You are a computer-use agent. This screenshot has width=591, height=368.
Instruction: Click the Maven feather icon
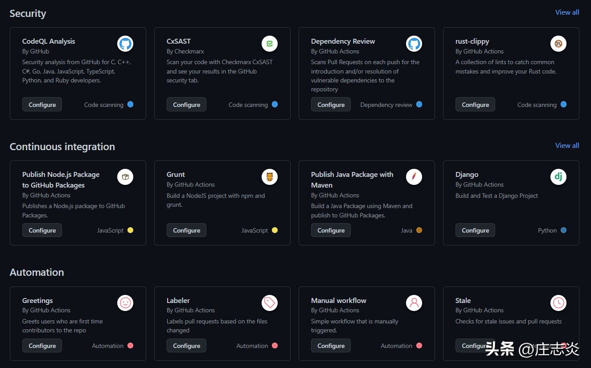pyautogui.click(x=414, y=177)
